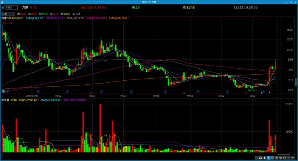Click the dimmed first icon in bottom toolbar
Screen dimensions: 298x161
click(x=256, y=158)
